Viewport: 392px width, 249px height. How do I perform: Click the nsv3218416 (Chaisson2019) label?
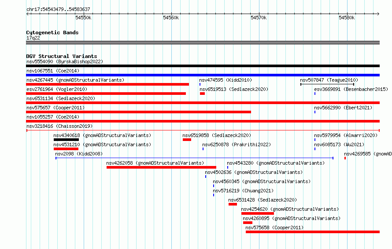tap(59, 126)
